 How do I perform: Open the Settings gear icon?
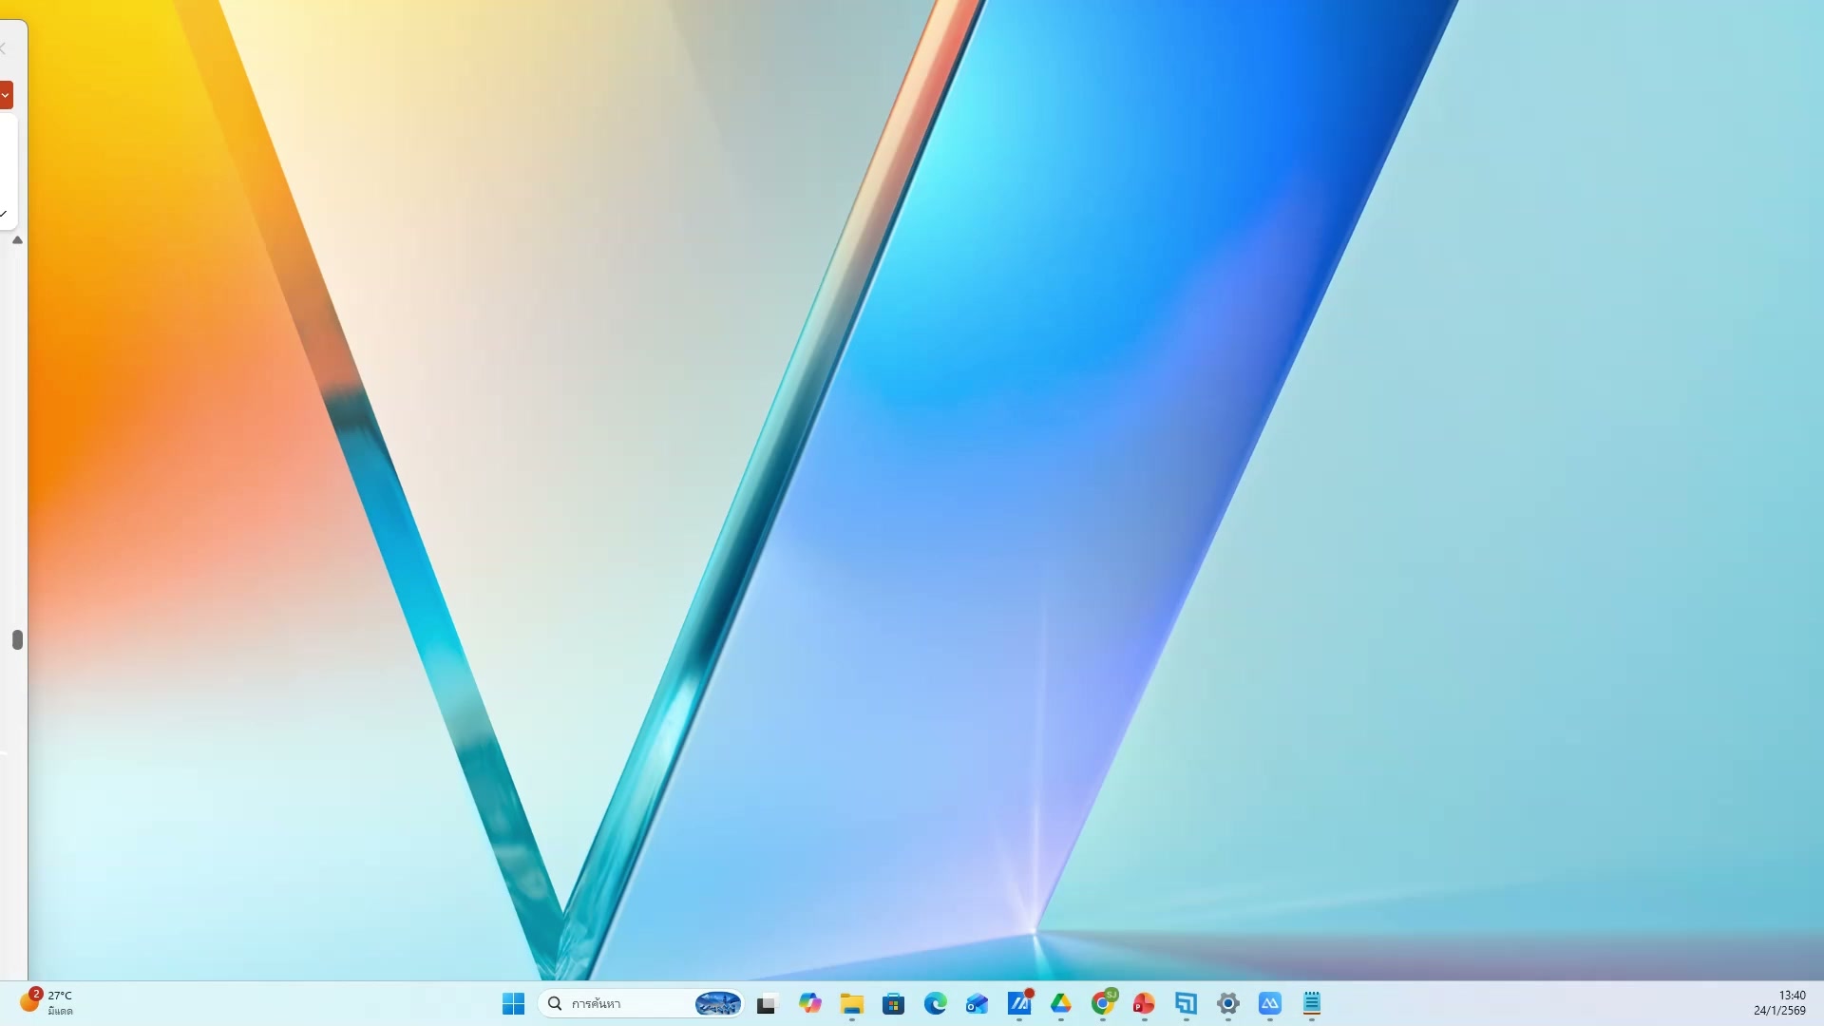(1227, 1003)
